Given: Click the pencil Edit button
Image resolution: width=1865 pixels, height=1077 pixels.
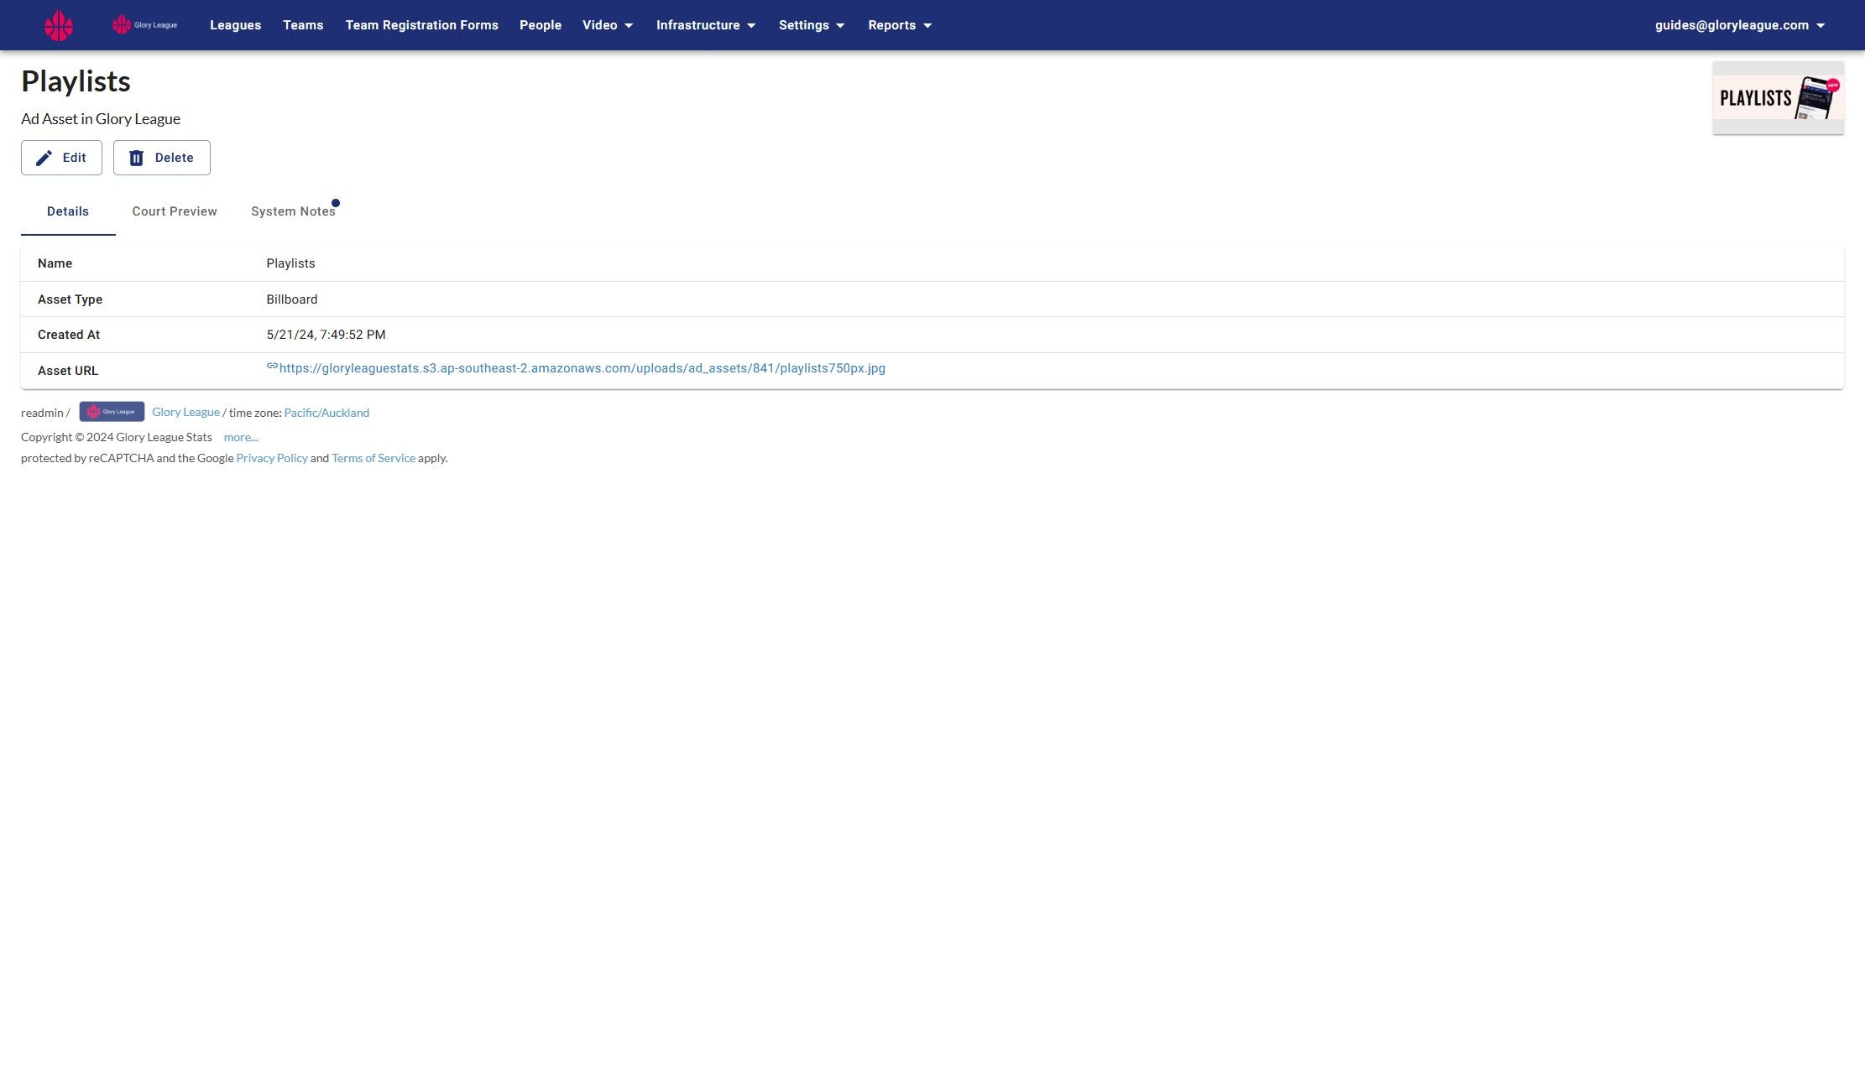Looking at the screenshot, I should pyautogui.click(x=61, y=158).
